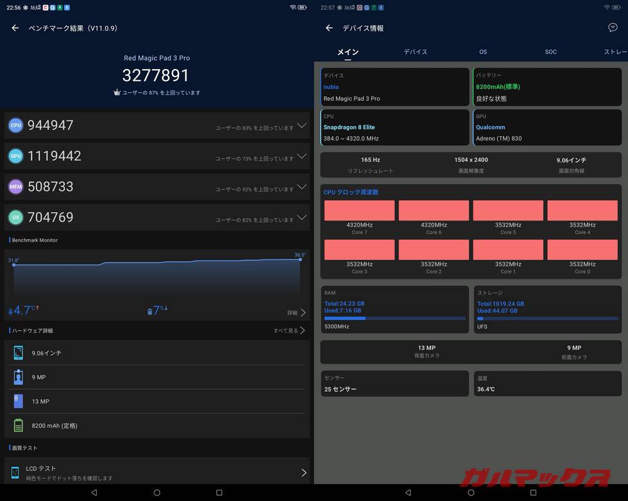Switch to the デバイス tab
628x501 pixels.
[415, 52]
